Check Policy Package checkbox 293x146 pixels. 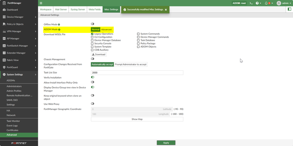click(138, 43)
